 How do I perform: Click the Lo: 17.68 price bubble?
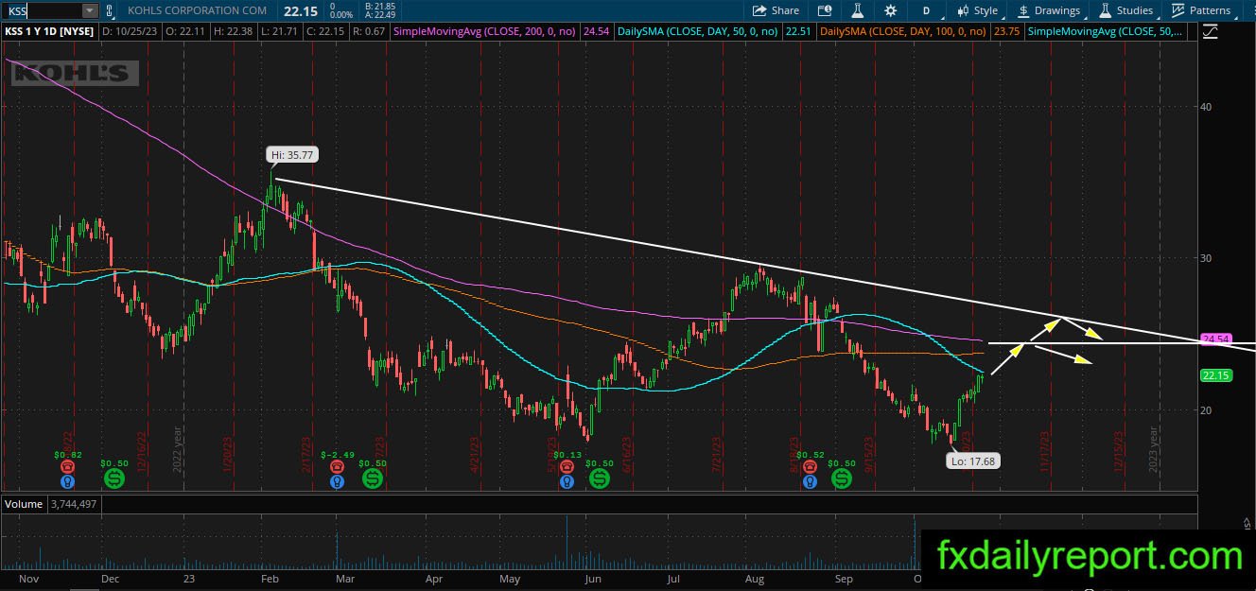pyautogui.click(x=971, y=461)
